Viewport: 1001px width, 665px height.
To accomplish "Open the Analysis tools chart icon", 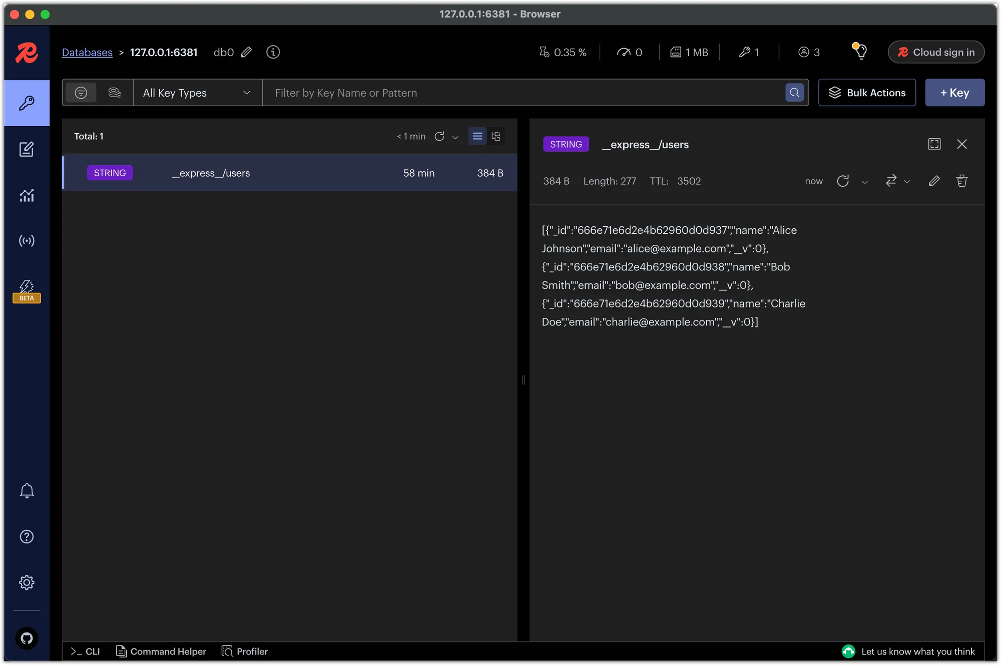I will coord(27,195).
